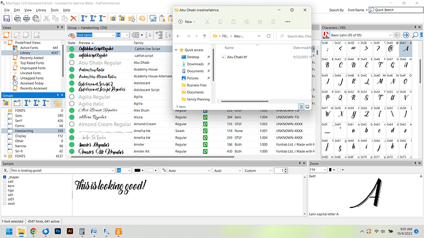Click the text direction arrows icon in the Sample toolbar
The image size is (424, 238).
tap(163, 171)
